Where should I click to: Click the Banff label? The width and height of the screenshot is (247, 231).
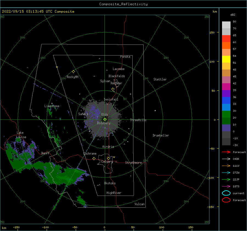click(45, 153)
